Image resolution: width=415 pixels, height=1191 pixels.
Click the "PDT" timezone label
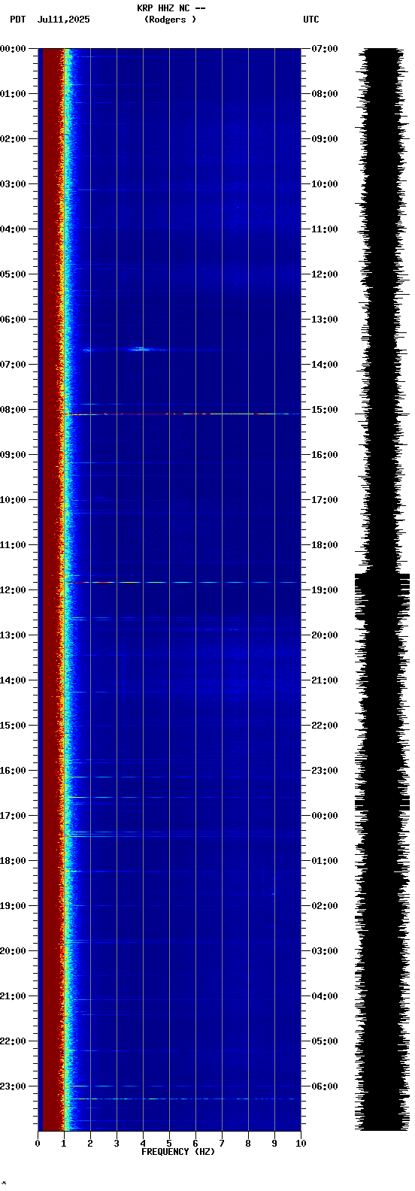[x=17, y=20]
